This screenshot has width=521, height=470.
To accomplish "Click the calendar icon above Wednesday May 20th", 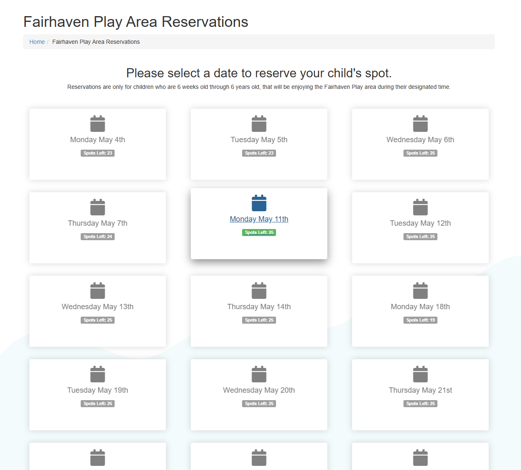I will (x=259, y=374).
